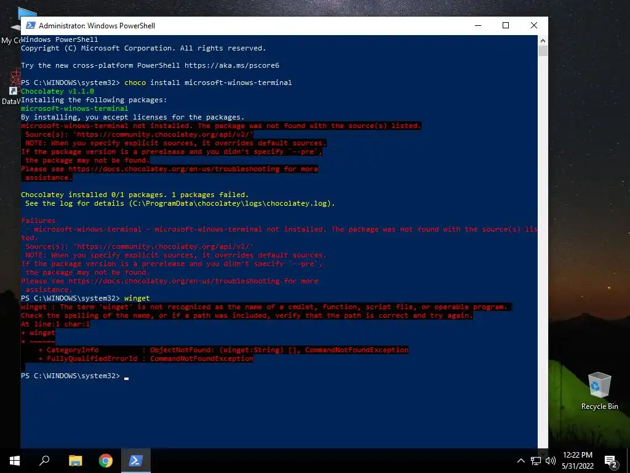Maximize the PowerShell window
Image resolution: width=630 pixels, height=473 pixels.
click(x=506, y=25)
